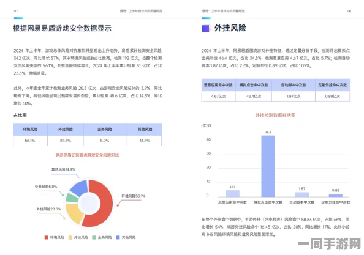The image size is (364, 255).
Task: Click the 环境风险 table header cell
Action: (30, 129)
